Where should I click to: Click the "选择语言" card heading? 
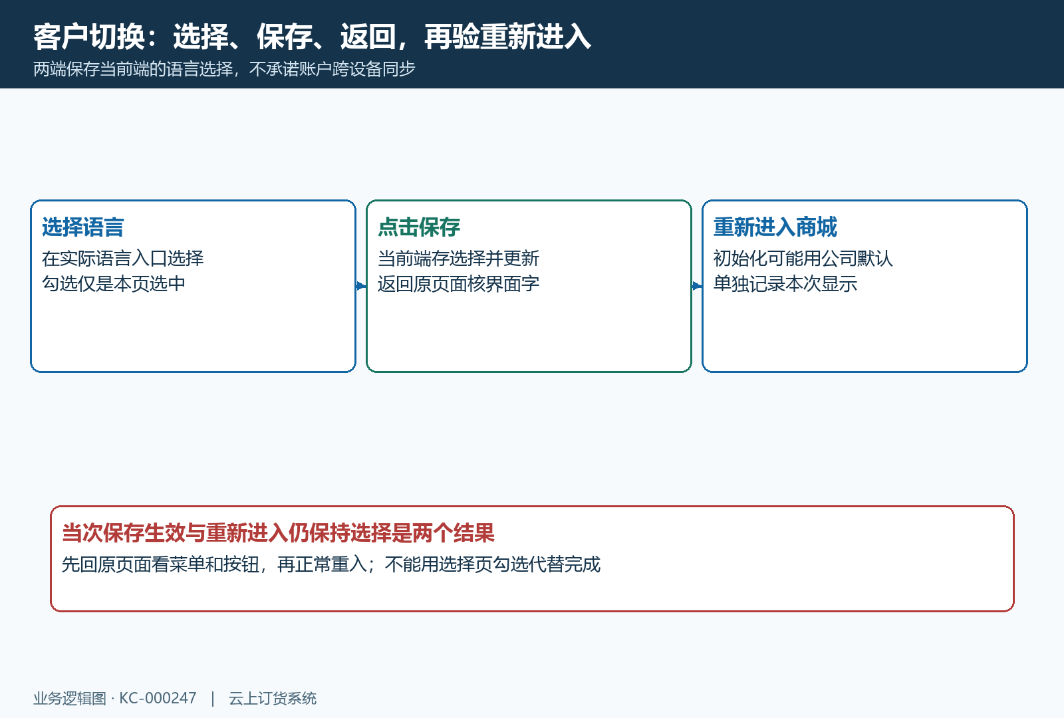(x=83, y=227)
